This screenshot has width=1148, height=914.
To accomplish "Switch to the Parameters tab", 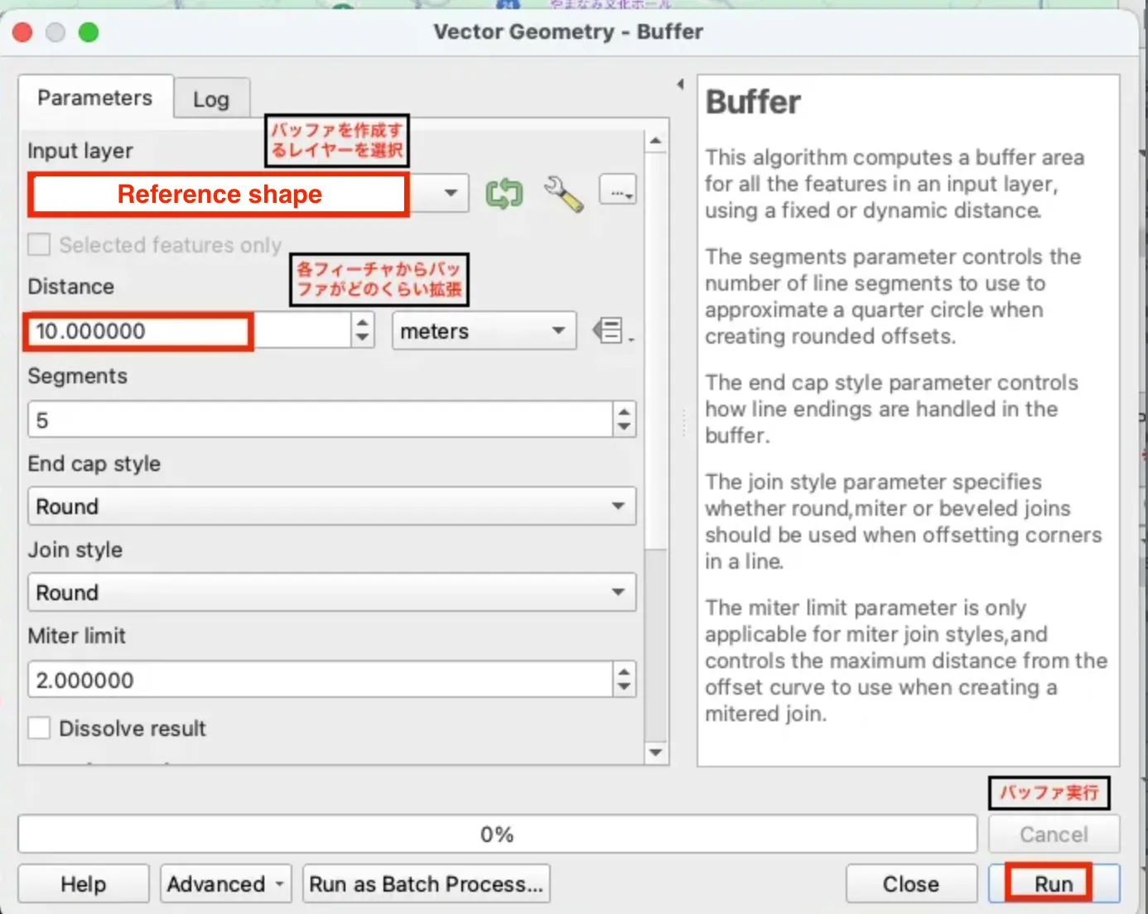I will pos(95,98).
